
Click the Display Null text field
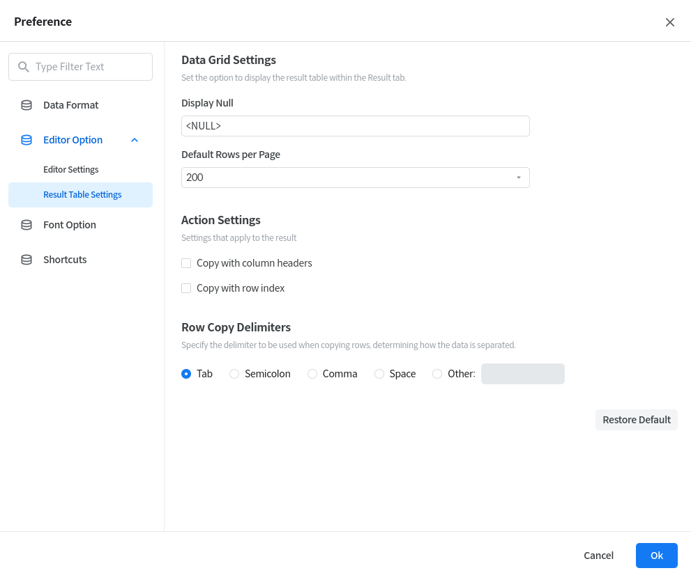point(355,126)
